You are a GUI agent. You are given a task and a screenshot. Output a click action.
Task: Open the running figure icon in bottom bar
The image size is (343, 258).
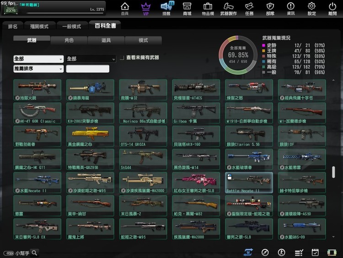281,253
